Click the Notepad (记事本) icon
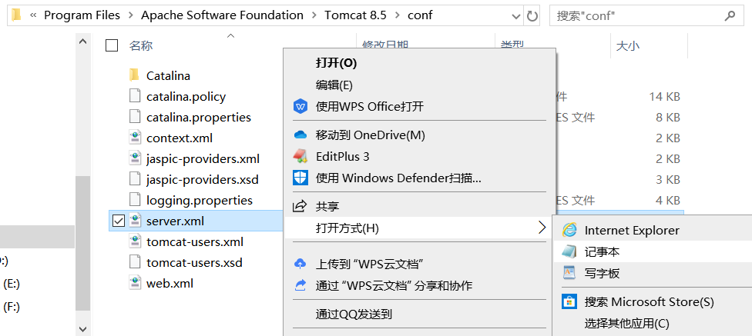 click(x=569, y=251)
